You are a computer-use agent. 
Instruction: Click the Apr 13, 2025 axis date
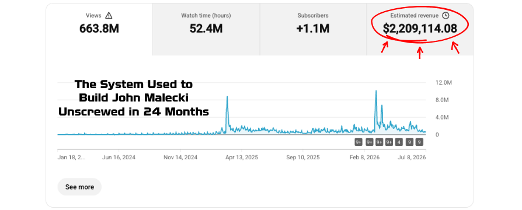click(241, 157)
